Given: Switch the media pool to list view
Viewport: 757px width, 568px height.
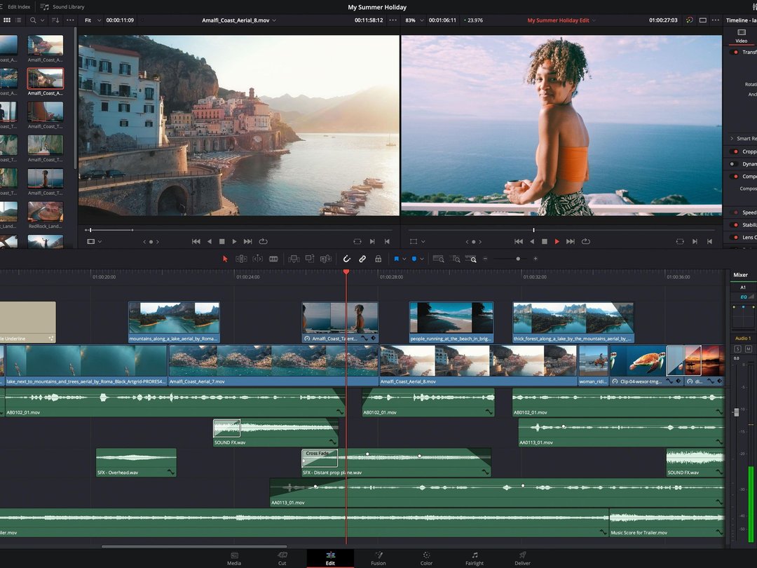Looking at the screenshot, I should pyautogui.click(x=17, y=20).
